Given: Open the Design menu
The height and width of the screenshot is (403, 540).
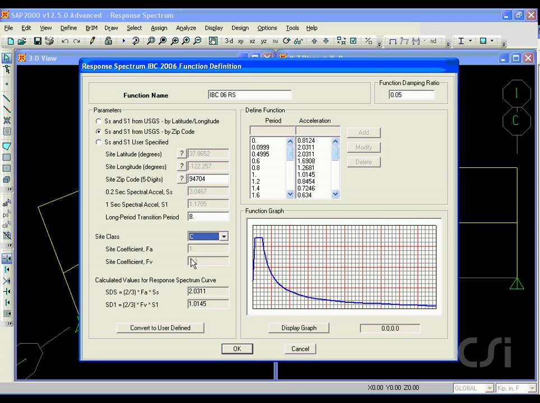Looking at the screenshot, I should tap(240, 28).
